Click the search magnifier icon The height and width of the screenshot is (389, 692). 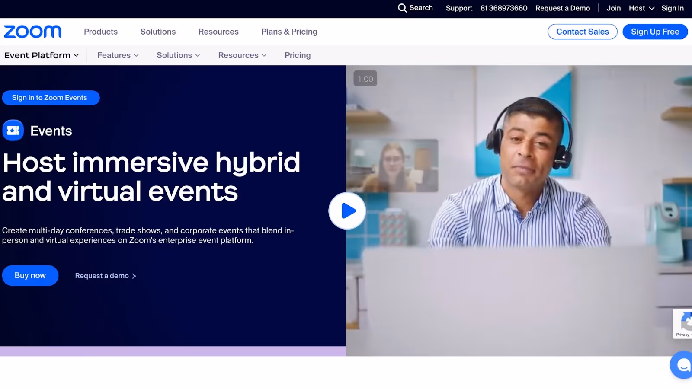402,8
